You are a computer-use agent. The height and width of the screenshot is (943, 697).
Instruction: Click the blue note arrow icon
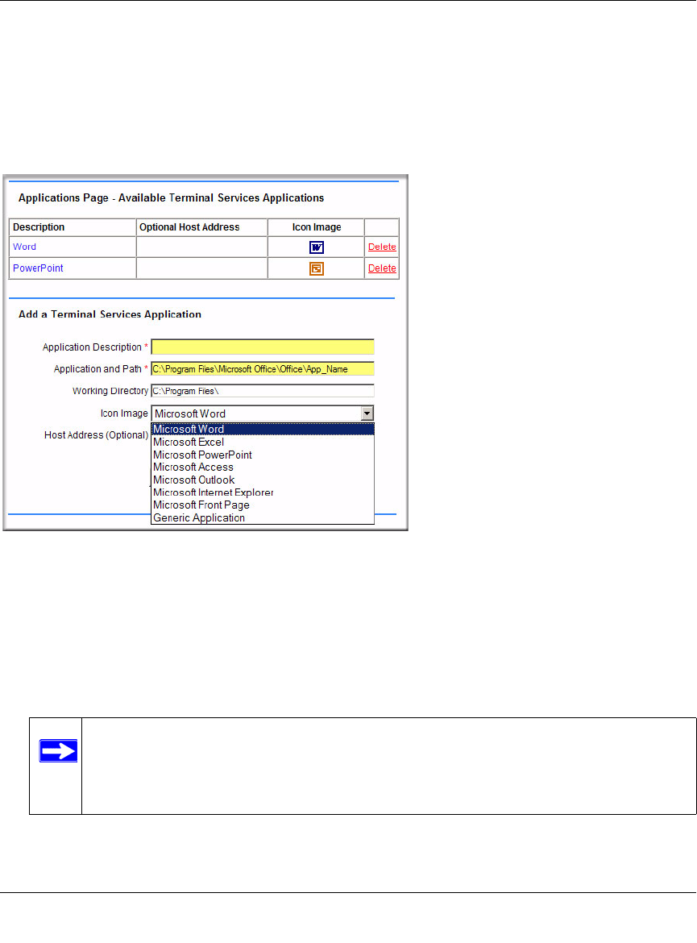tap(58, 750)
